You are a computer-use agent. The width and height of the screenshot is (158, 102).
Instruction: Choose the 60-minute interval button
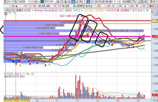pos(110,2)
